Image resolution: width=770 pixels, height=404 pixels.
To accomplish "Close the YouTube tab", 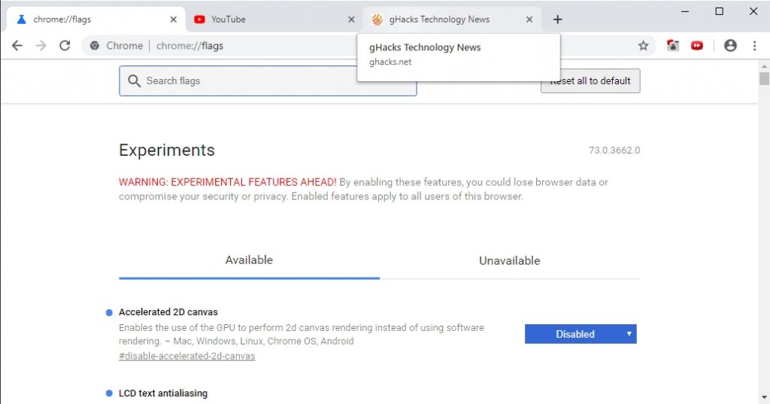I will pos(351,20).
